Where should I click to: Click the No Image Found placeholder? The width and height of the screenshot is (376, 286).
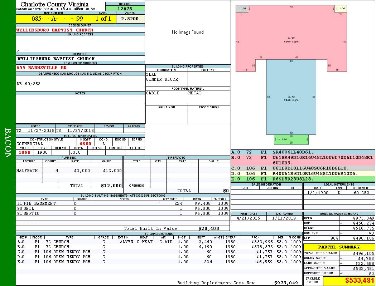click(x=188, y=32)
